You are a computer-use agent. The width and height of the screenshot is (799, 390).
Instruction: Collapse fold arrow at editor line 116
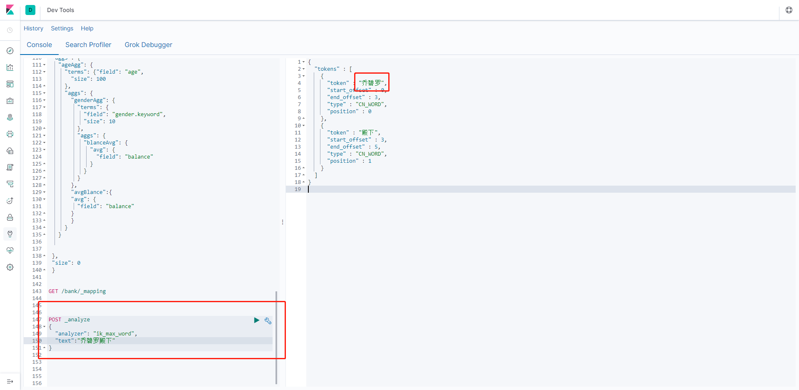pyautogui.click(x=45, y=100)
